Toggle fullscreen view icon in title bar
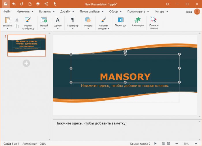Viewport: 202px width, 146px height. [167, 4]
